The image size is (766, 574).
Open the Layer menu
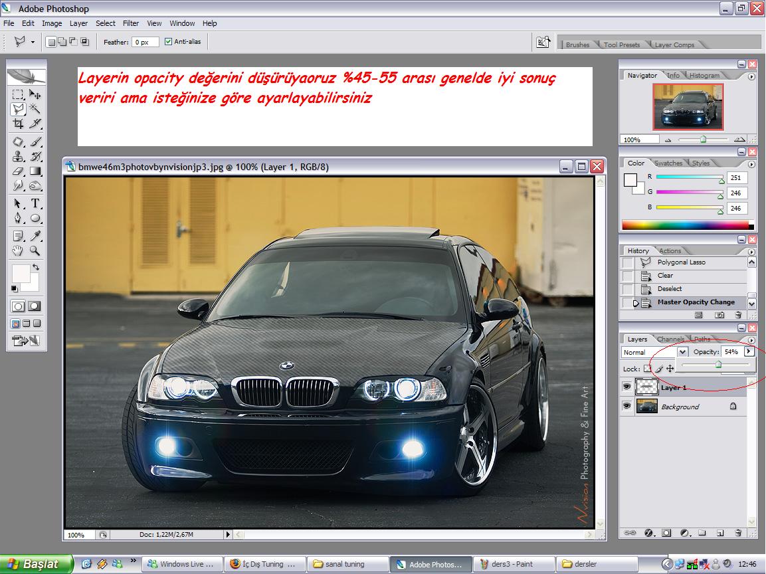click(x=78, y=23)
